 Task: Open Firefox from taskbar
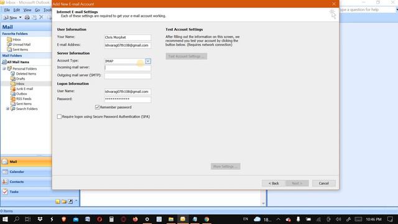tap(136, 219)
